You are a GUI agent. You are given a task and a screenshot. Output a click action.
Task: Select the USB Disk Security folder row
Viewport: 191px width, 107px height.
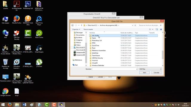[x=123, y=58]
